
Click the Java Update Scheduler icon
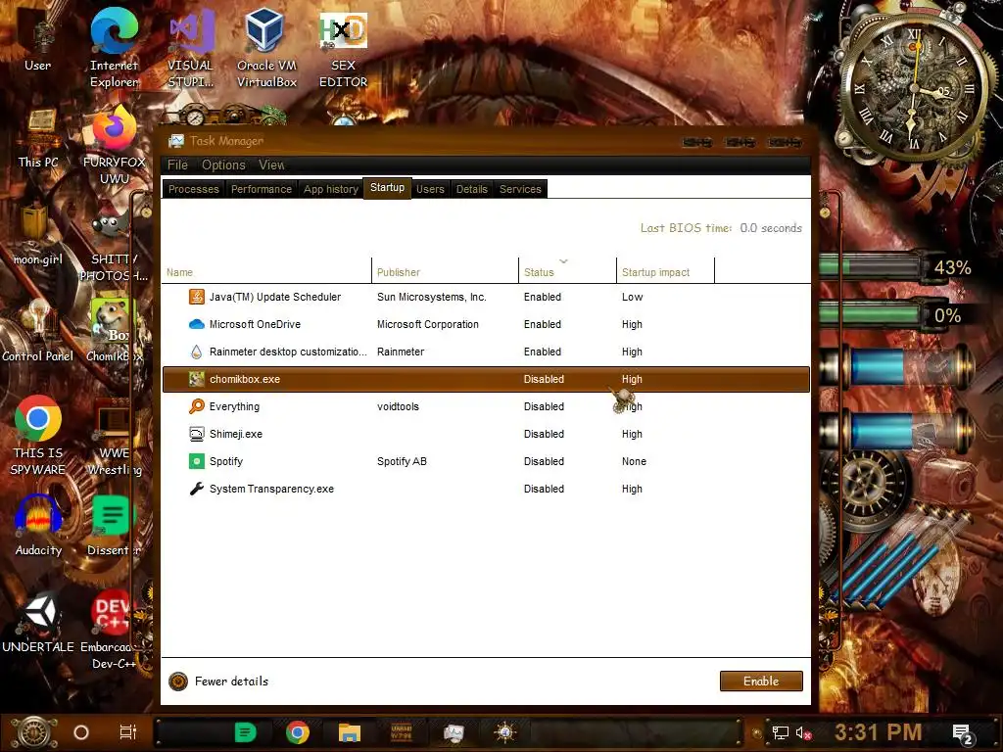196,297
